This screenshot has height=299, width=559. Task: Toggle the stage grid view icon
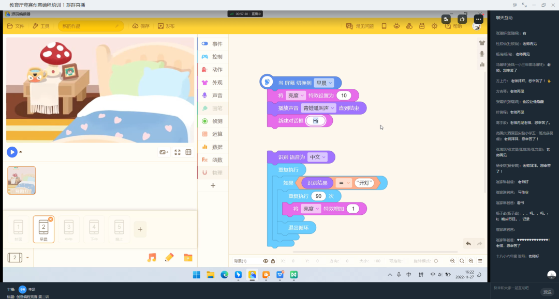pyautogui.click(x=188, y=152)
